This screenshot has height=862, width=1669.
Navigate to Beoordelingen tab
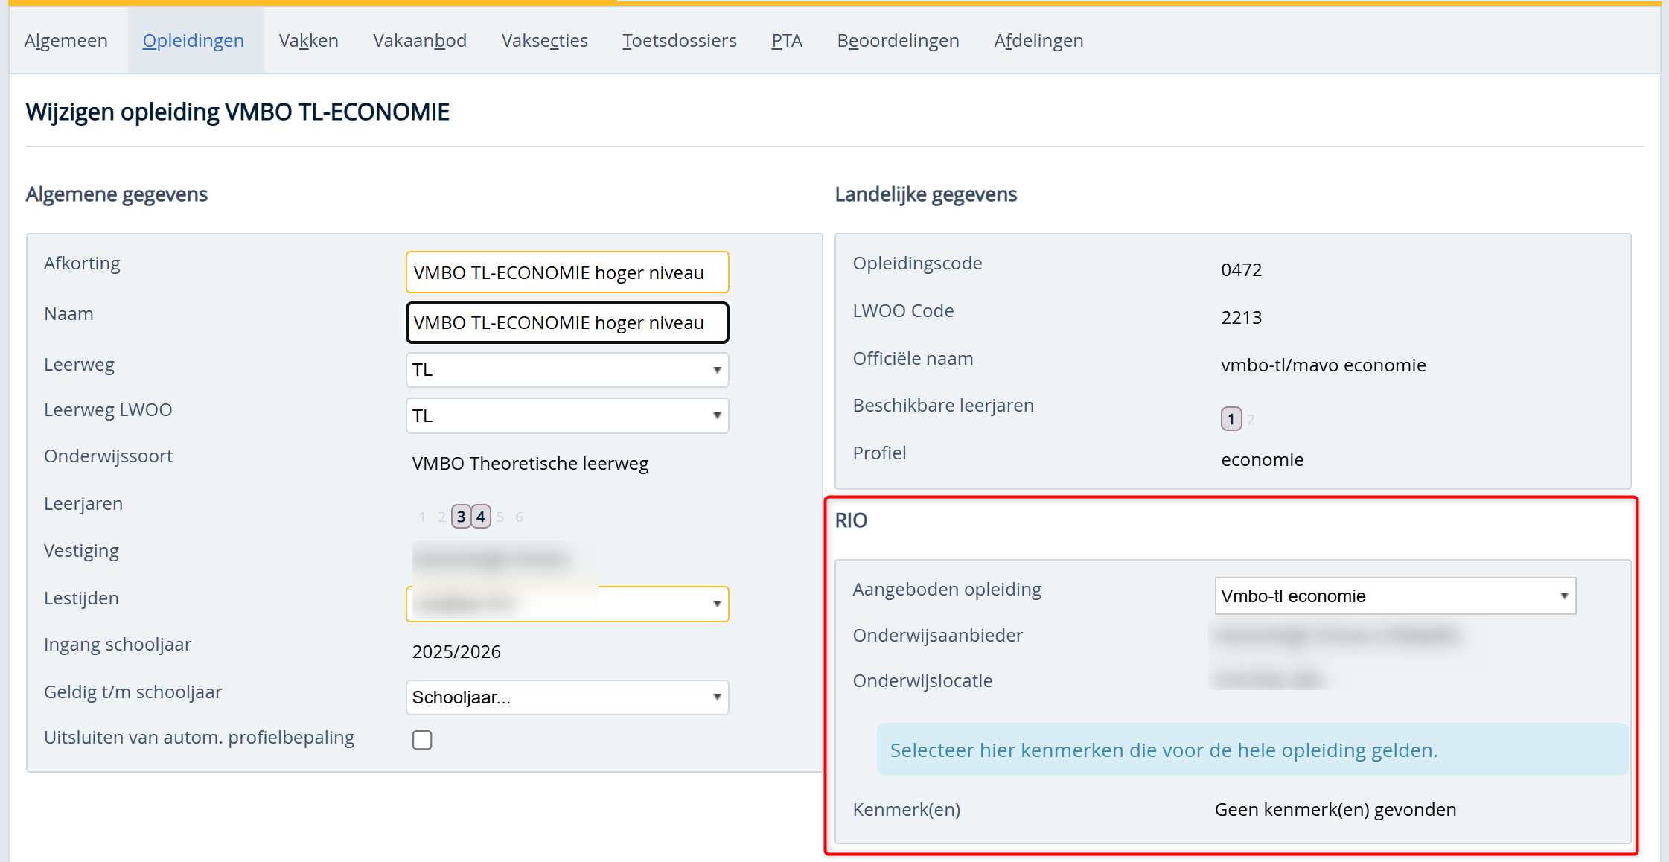point(898,41)
